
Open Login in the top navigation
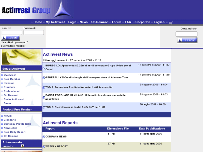[72, 22]
